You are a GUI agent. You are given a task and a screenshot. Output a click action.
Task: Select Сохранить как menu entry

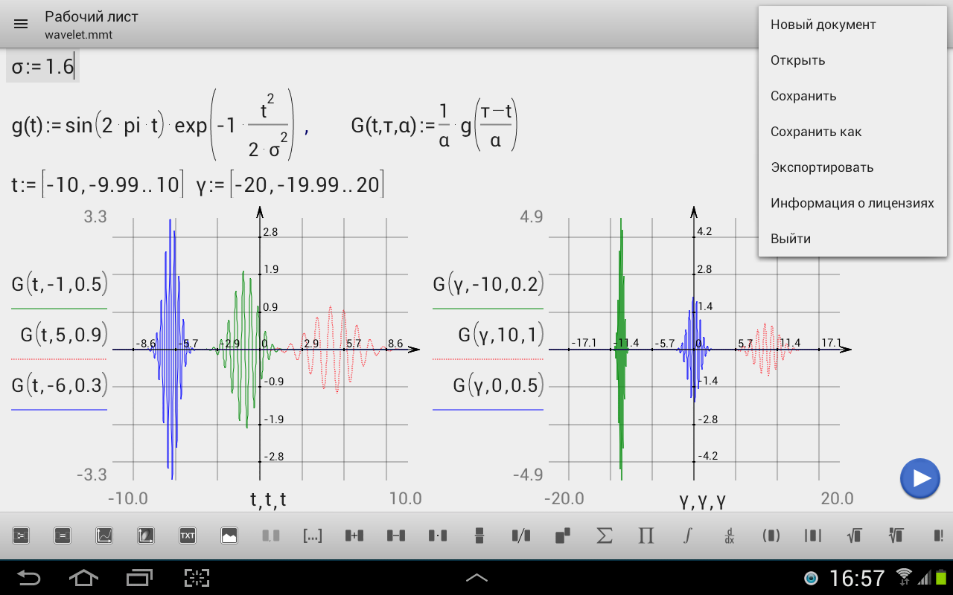pos(852,132)
